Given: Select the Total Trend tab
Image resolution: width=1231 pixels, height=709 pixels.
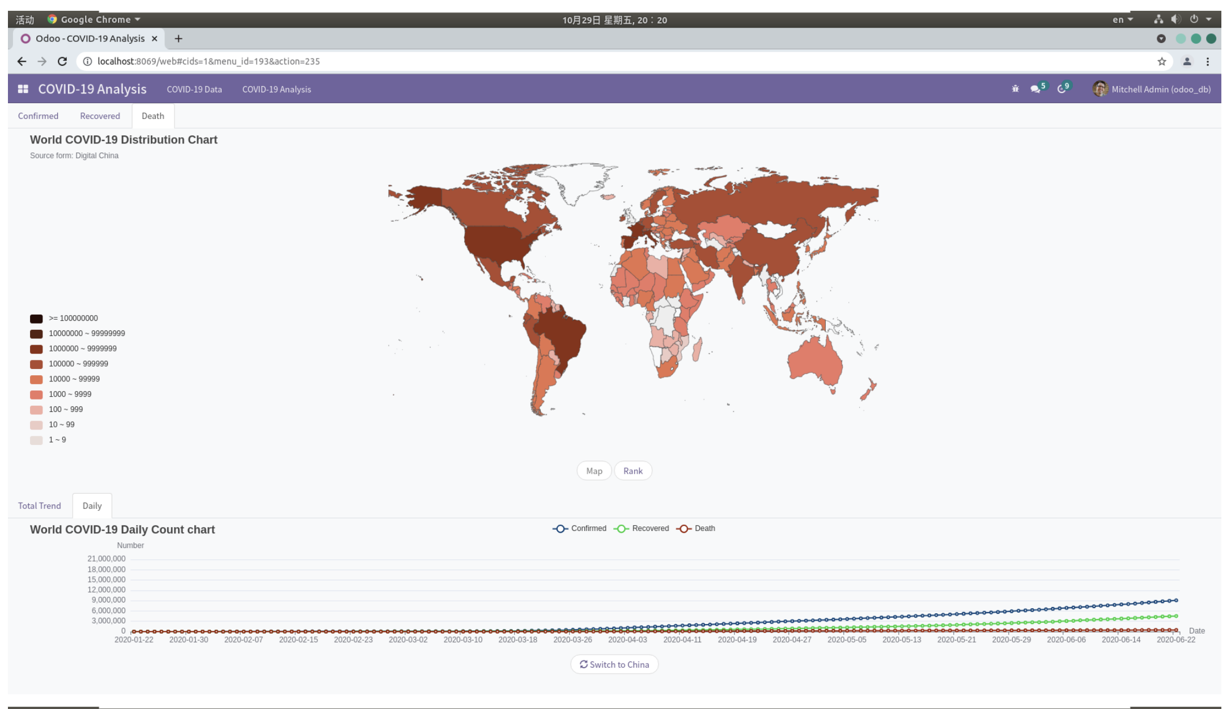Looking at the screenshot, I should pos(39,506).
